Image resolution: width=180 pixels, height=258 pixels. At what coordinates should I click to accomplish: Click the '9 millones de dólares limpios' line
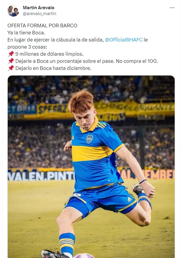49,54
